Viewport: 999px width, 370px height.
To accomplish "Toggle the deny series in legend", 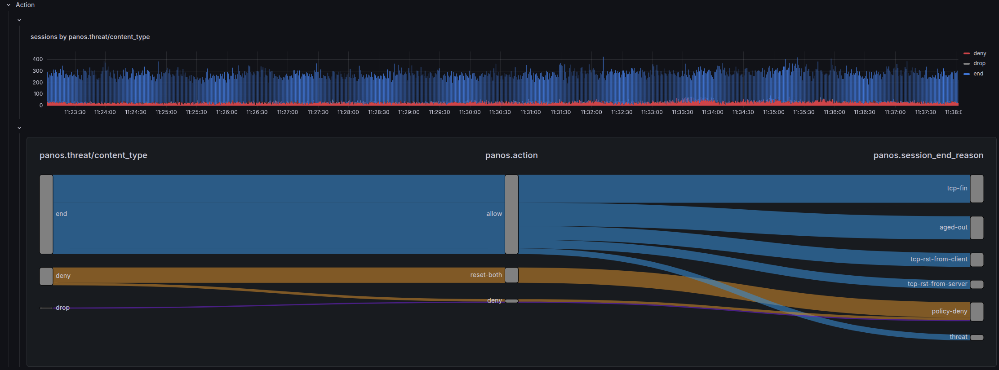I will coord(980,53).
